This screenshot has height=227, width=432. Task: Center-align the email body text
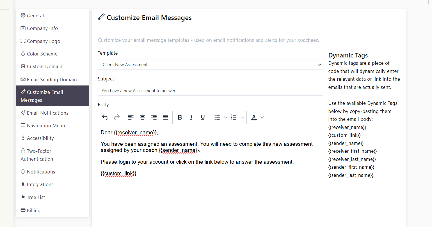pos(142,117)
